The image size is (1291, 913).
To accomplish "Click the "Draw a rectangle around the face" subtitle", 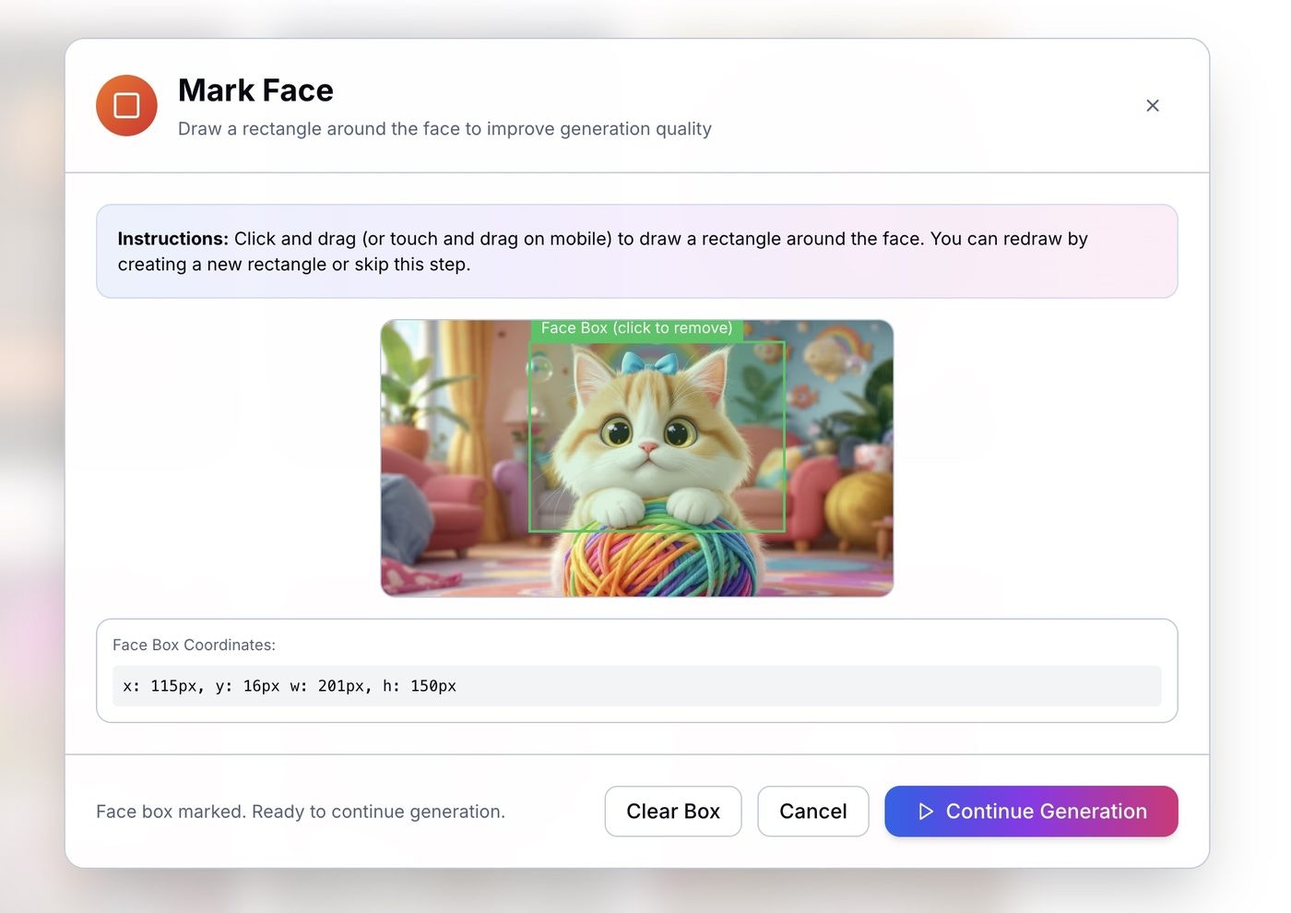I will tap(444, 129).
